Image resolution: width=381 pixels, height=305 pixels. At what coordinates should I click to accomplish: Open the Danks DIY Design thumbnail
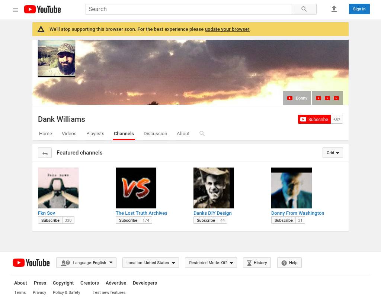214,188
